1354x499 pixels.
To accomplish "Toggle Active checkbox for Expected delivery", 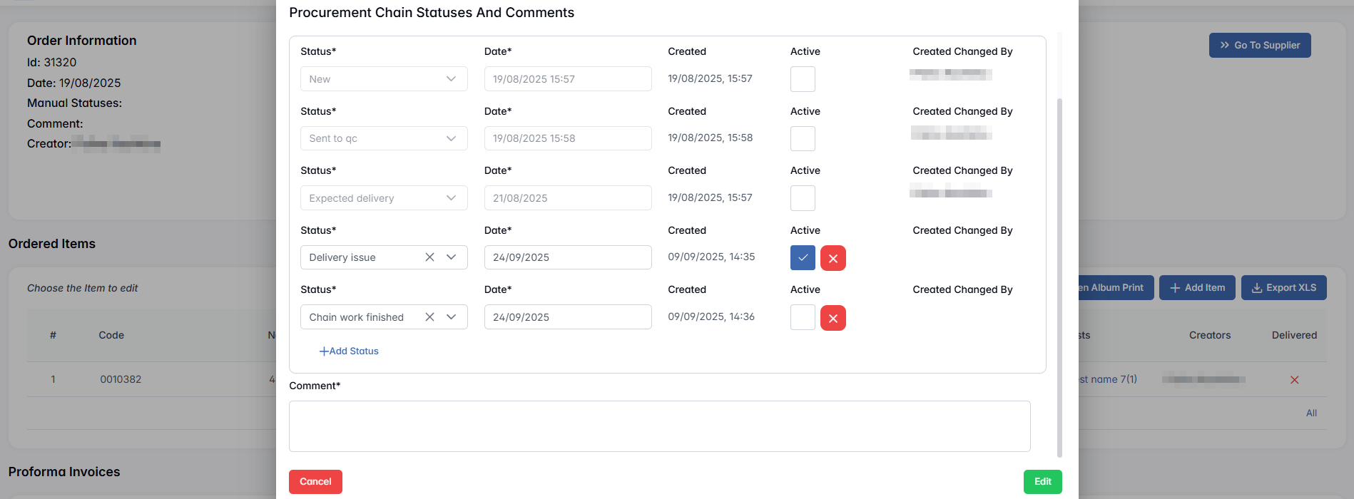I will click(803, 198).
